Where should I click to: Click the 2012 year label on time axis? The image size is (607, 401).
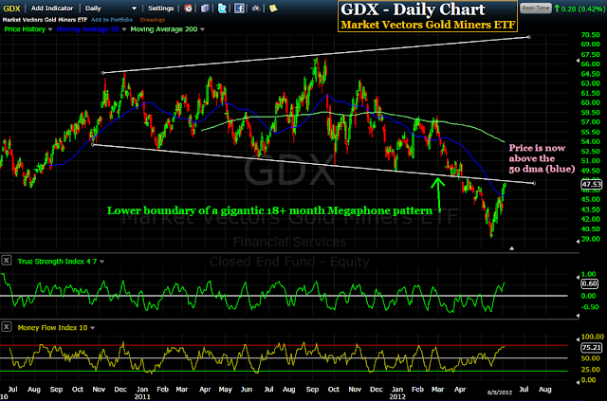397,397
